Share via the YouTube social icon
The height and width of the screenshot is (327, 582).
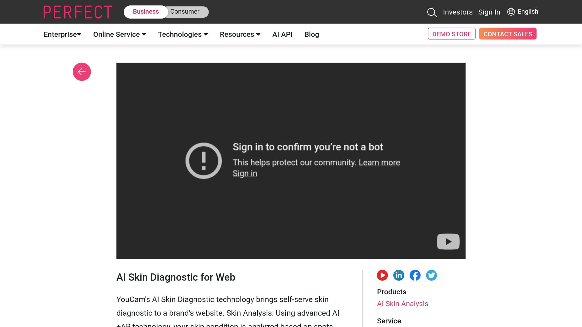click(x=382, y=275)
